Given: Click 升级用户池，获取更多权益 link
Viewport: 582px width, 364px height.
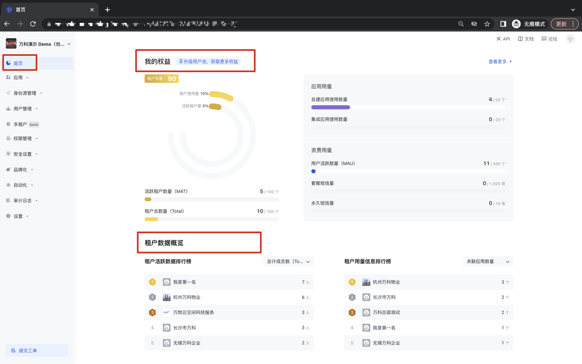Looking at the screenshot, I should point(209,61).
